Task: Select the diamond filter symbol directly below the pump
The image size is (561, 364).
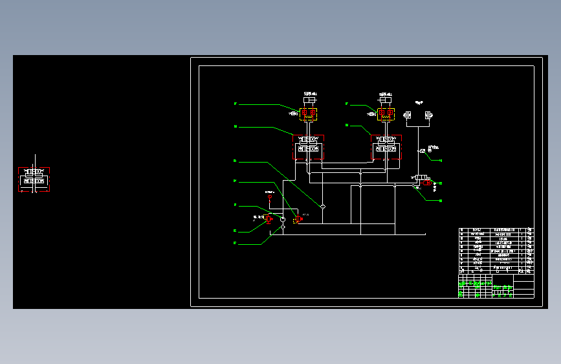Action: click(283, 227)
